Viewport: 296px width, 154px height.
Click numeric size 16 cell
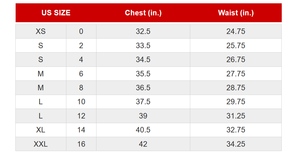pos(81,144)
